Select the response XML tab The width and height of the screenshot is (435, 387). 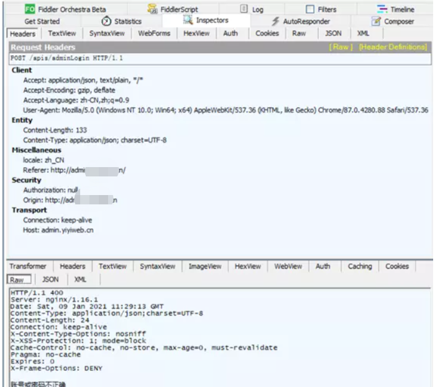click(80, 279)
